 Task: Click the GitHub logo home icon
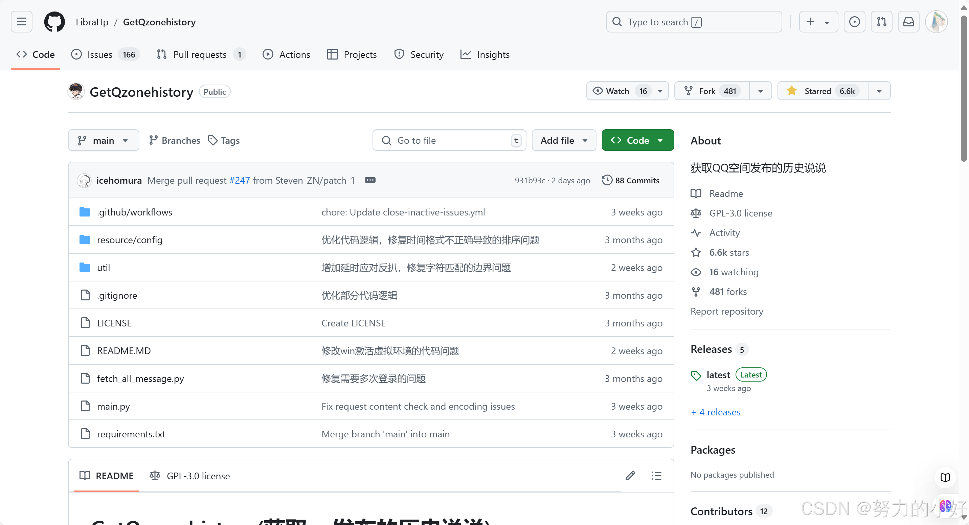point(54,22)
